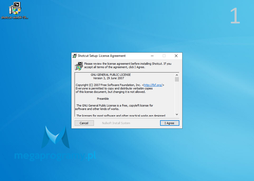Select the shotcut-win64 installer desktop icon
254x181 pixels.
(x=15, y=11)
